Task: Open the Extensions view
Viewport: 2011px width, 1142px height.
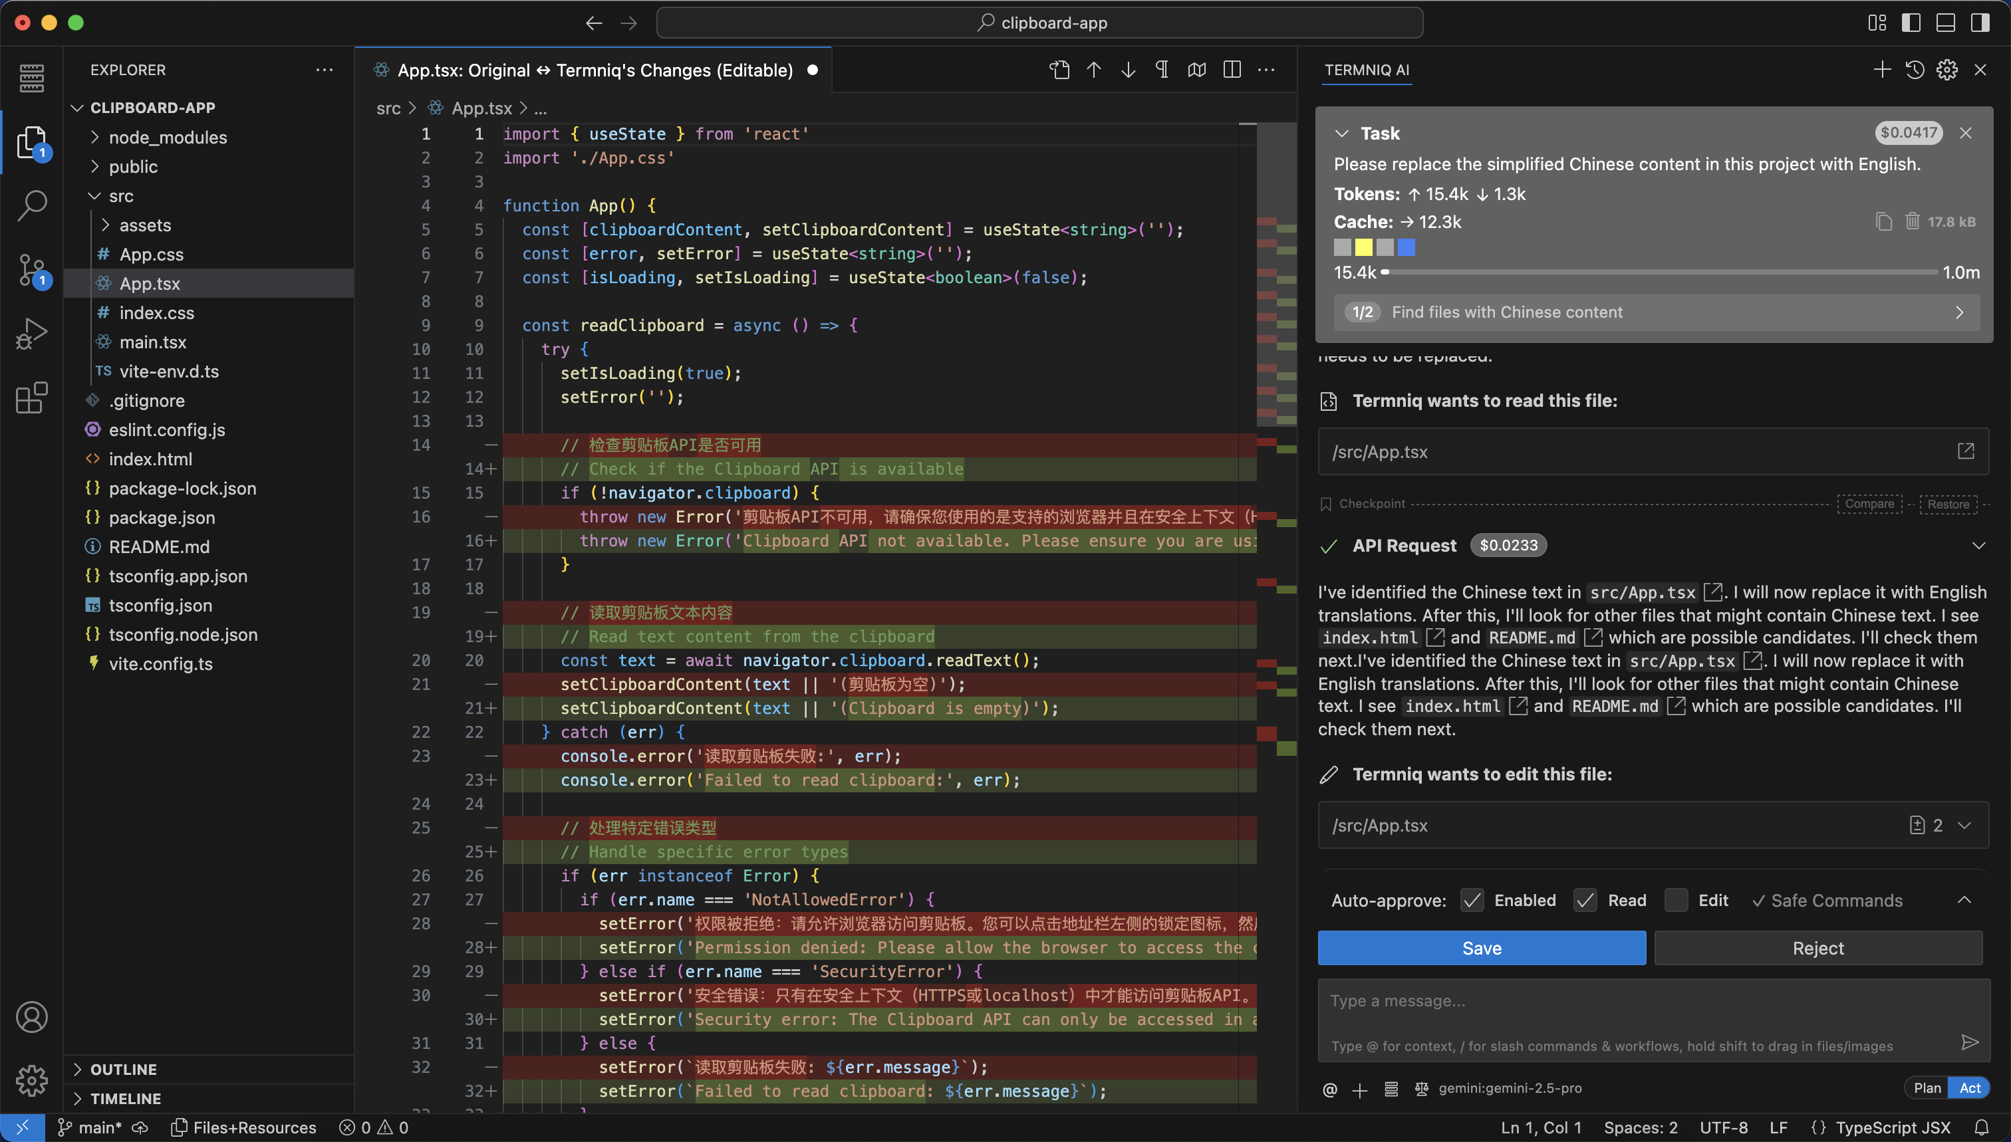Action: 31,398
